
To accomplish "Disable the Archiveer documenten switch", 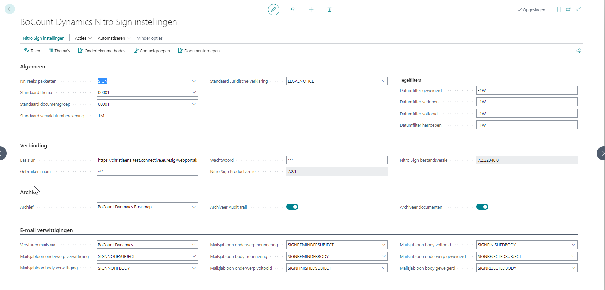I will pos(482,207).
